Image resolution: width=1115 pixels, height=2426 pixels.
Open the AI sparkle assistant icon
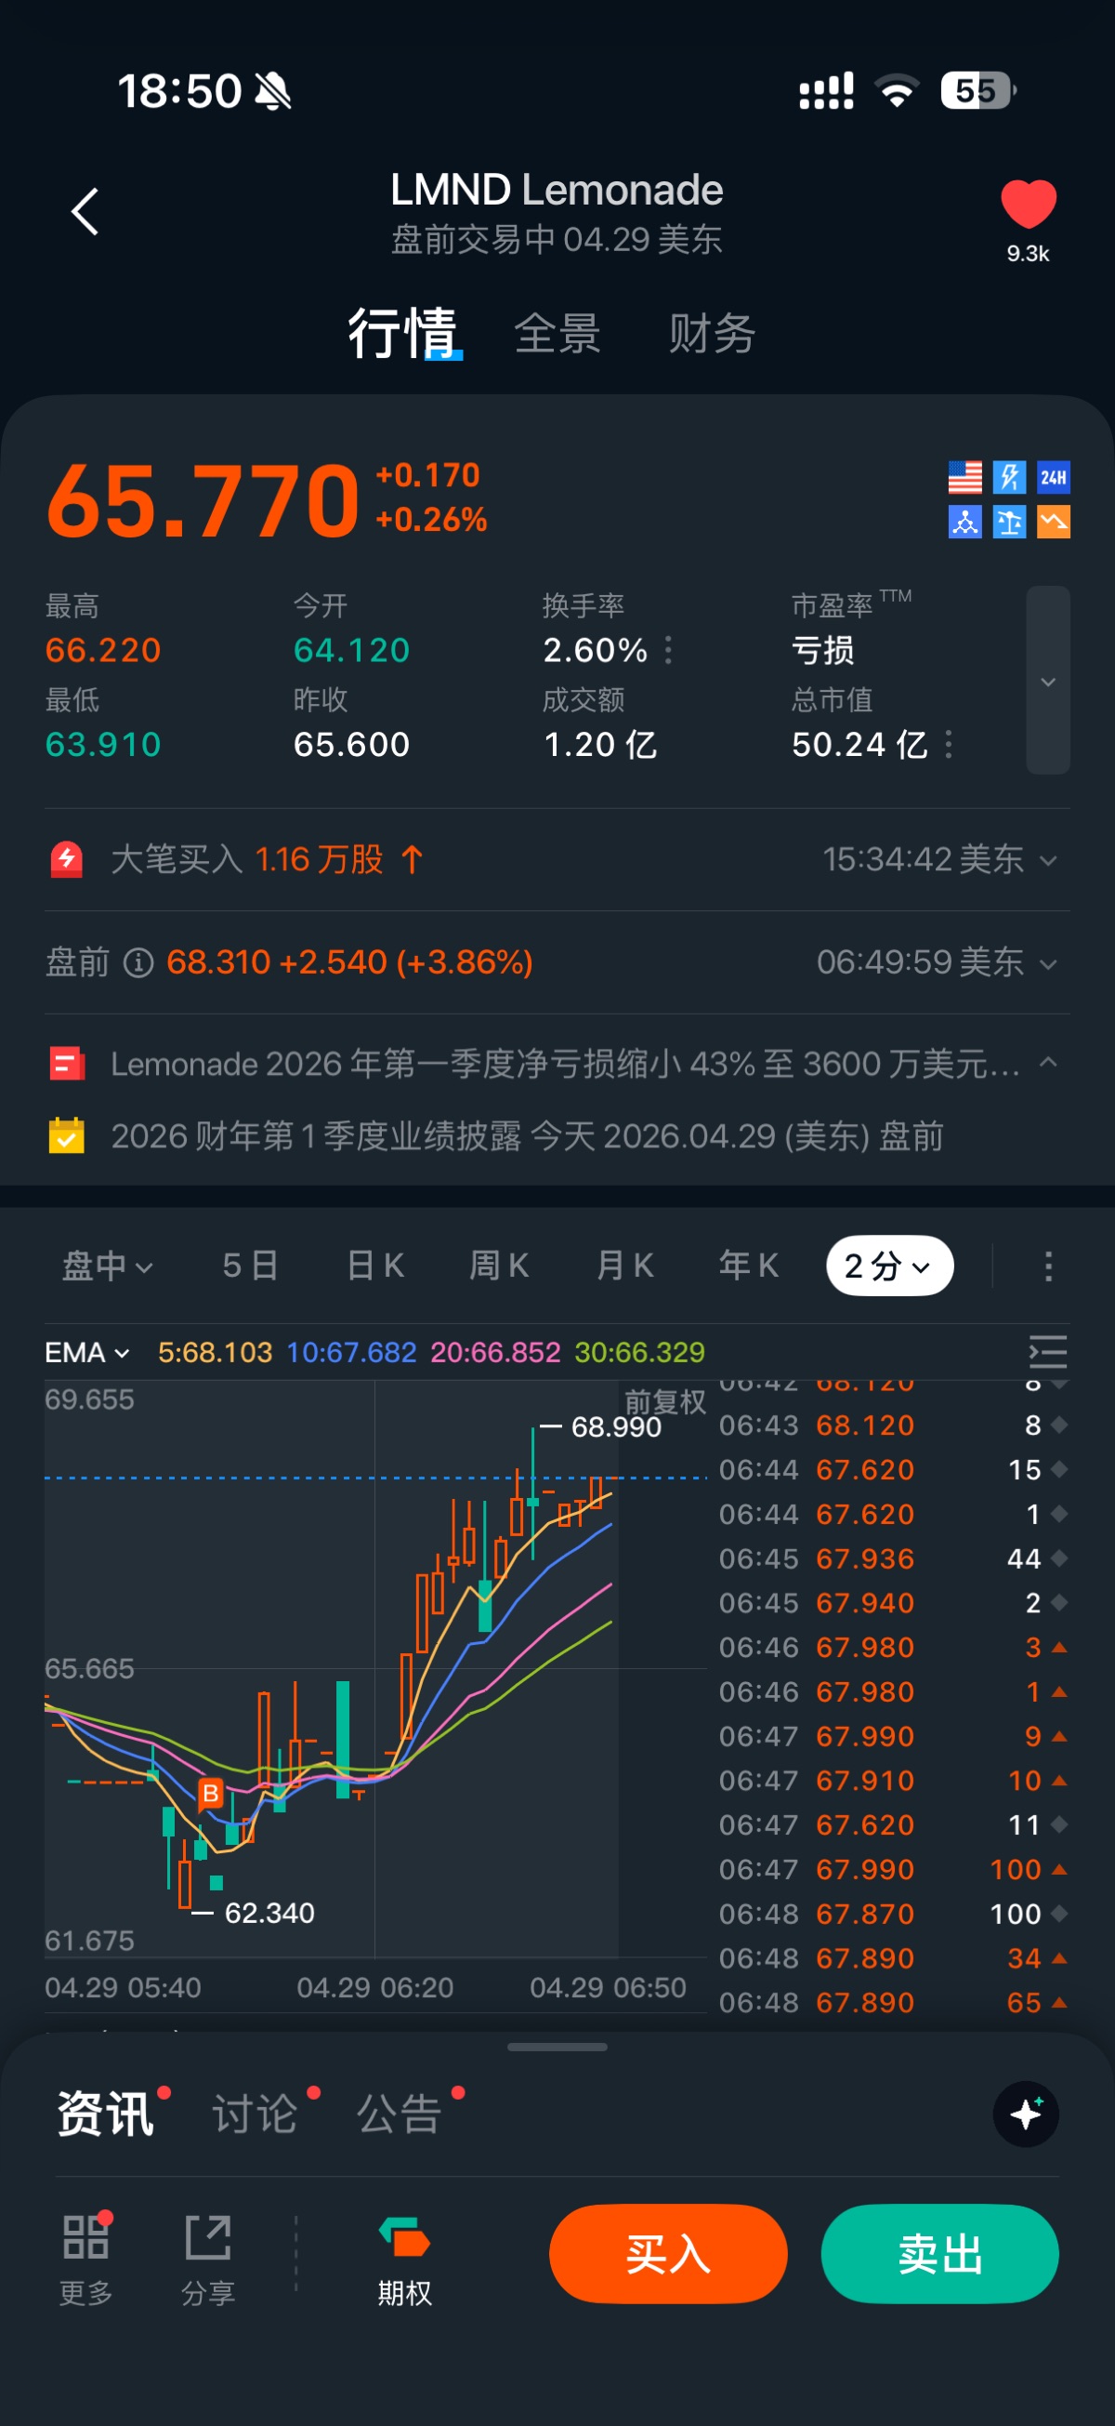point(1025,2114)
